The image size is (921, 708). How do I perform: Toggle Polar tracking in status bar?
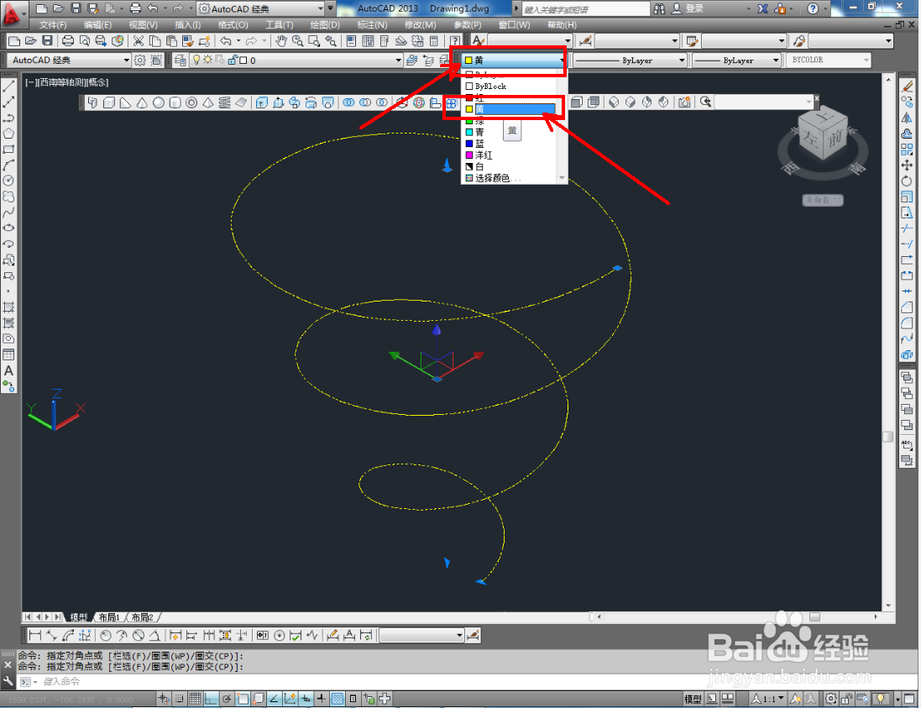[227, 699]
